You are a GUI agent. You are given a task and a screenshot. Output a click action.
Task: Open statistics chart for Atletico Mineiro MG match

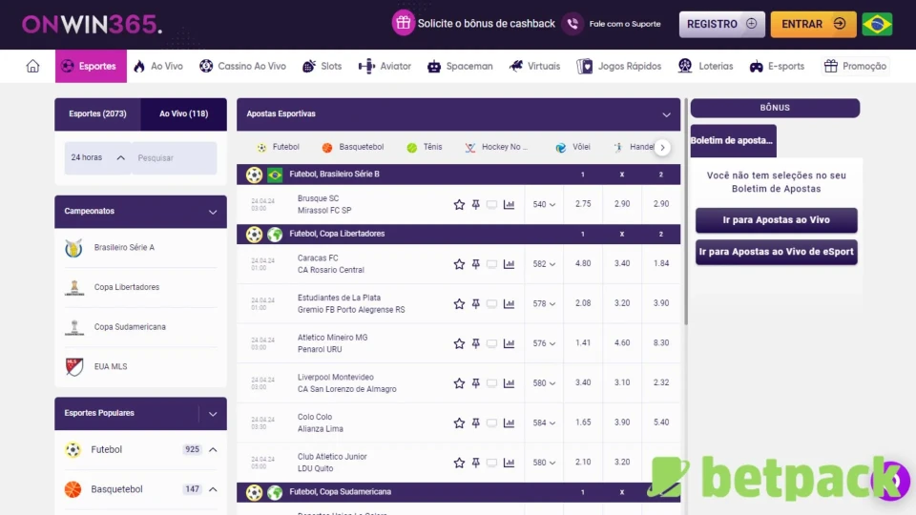coord(509,343)
